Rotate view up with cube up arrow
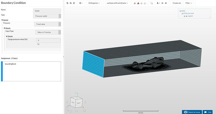Screen dimensions: 216x114 tap(76, 93)
